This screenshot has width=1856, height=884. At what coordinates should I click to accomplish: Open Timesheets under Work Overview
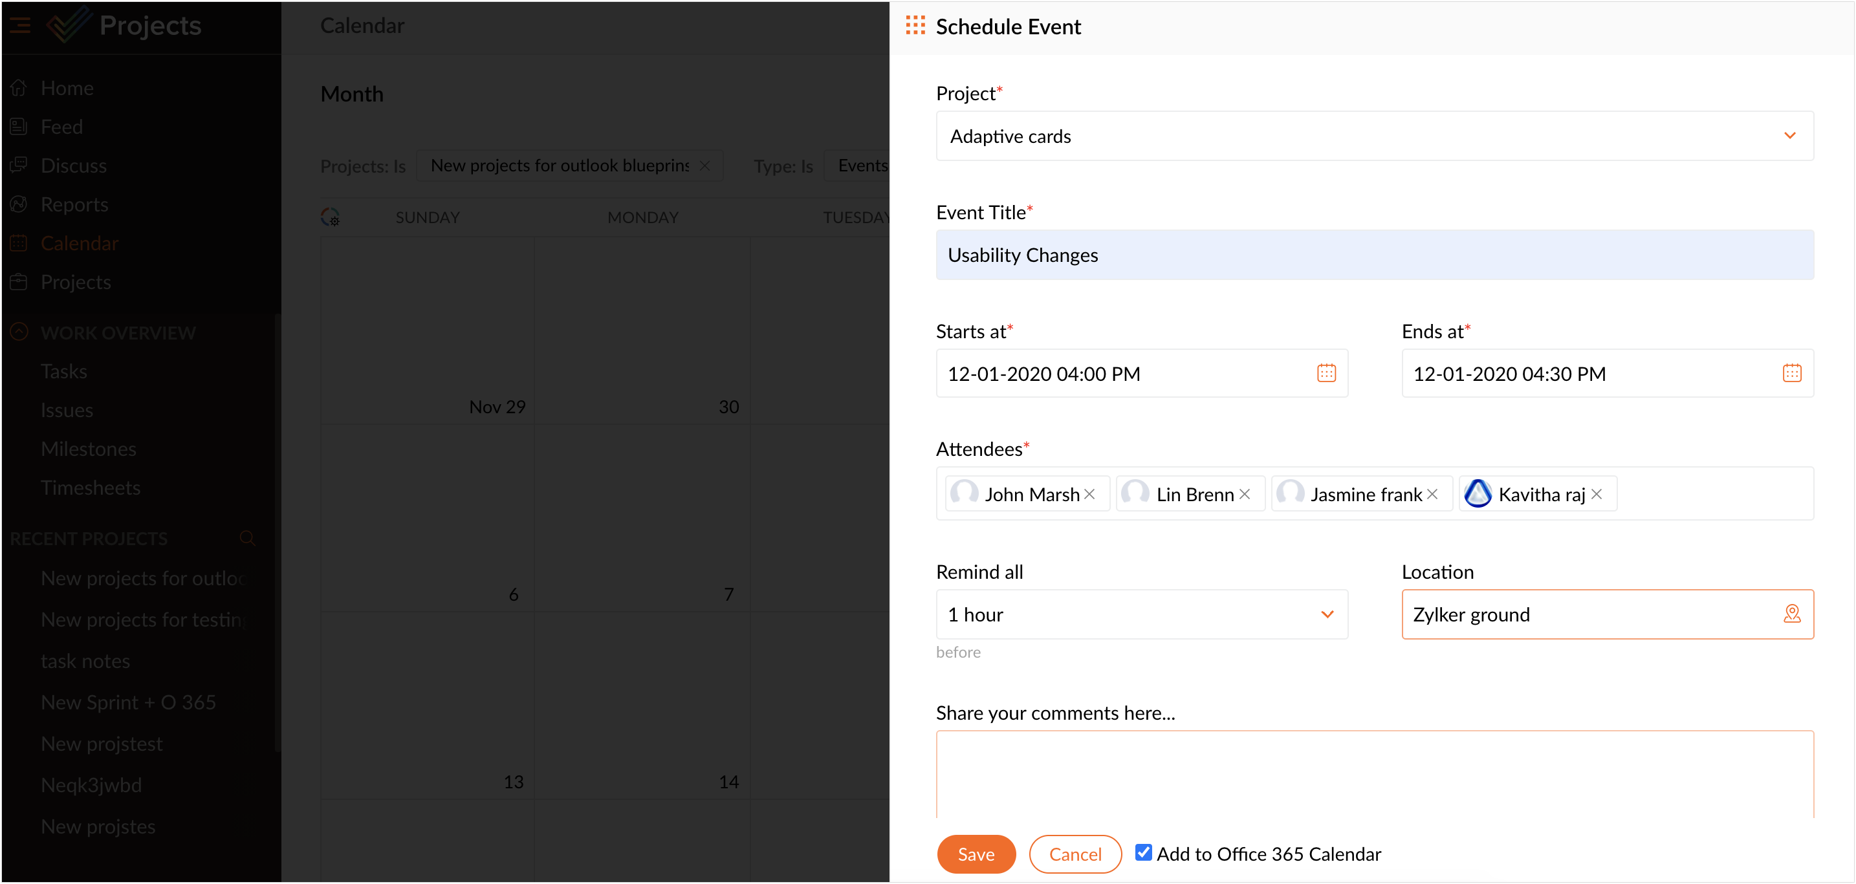coord(90,488)
